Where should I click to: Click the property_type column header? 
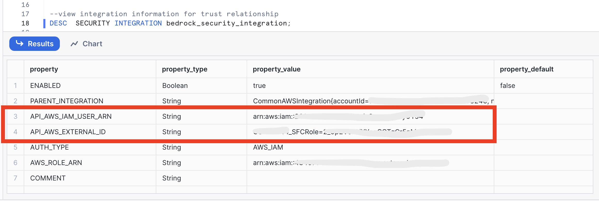click(184, 69)
